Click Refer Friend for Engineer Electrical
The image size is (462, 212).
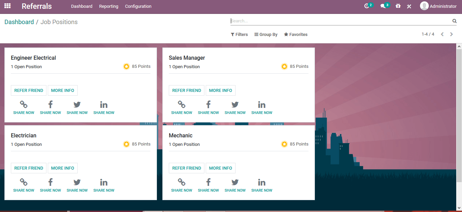[29, 91]
